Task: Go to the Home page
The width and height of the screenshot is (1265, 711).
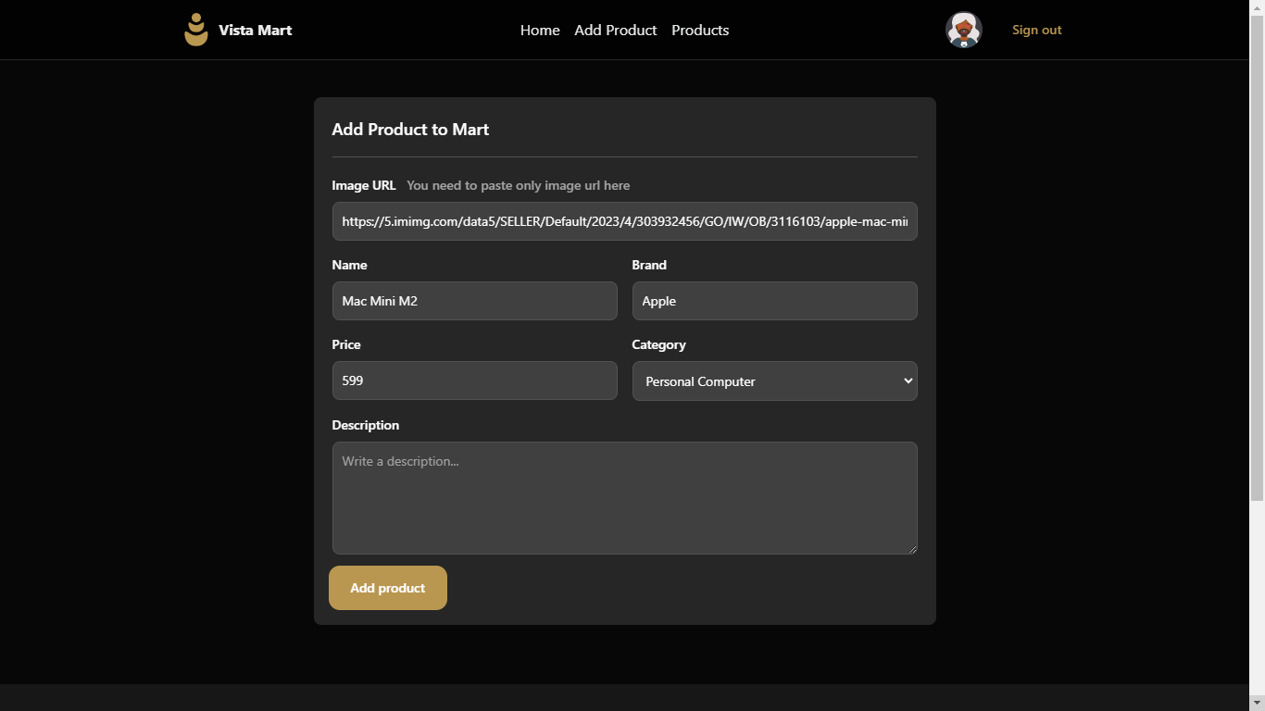Action: (x=540, y=30)
